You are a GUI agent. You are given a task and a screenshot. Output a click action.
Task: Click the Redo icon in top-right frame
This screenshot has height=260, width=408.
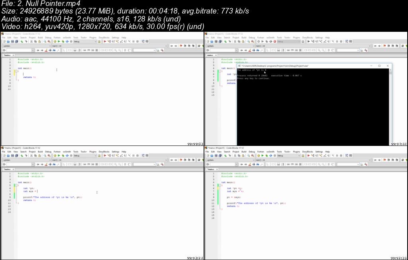[229, 42]
